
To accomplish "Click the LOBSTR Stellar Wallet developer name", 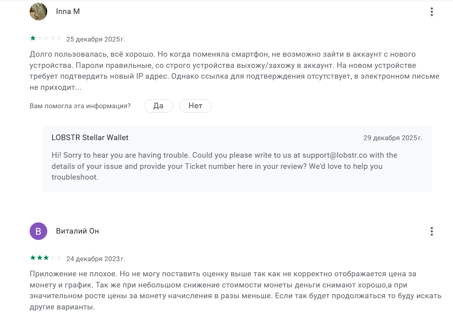I will click(x=90, y=138).
